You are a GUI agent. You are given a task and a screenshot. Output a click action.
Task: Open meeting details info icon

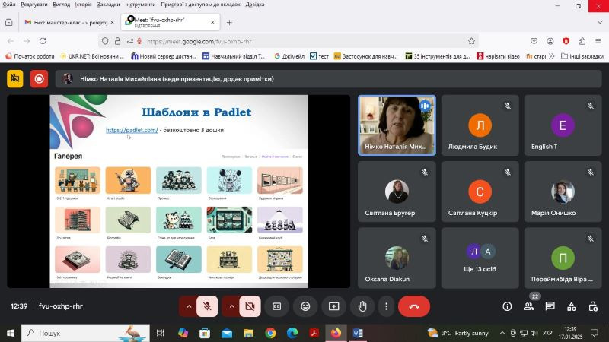pos(507,306)
